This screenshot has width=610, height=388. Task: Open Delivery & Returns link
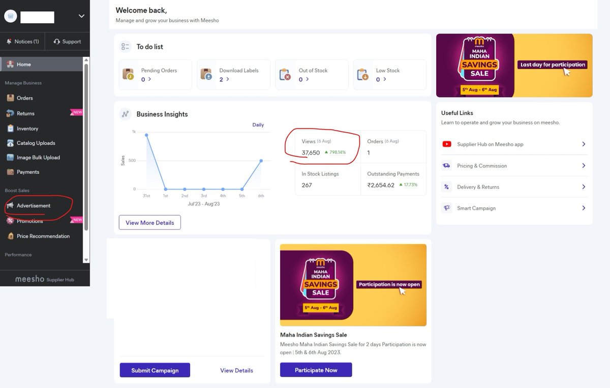pos(478,187)
